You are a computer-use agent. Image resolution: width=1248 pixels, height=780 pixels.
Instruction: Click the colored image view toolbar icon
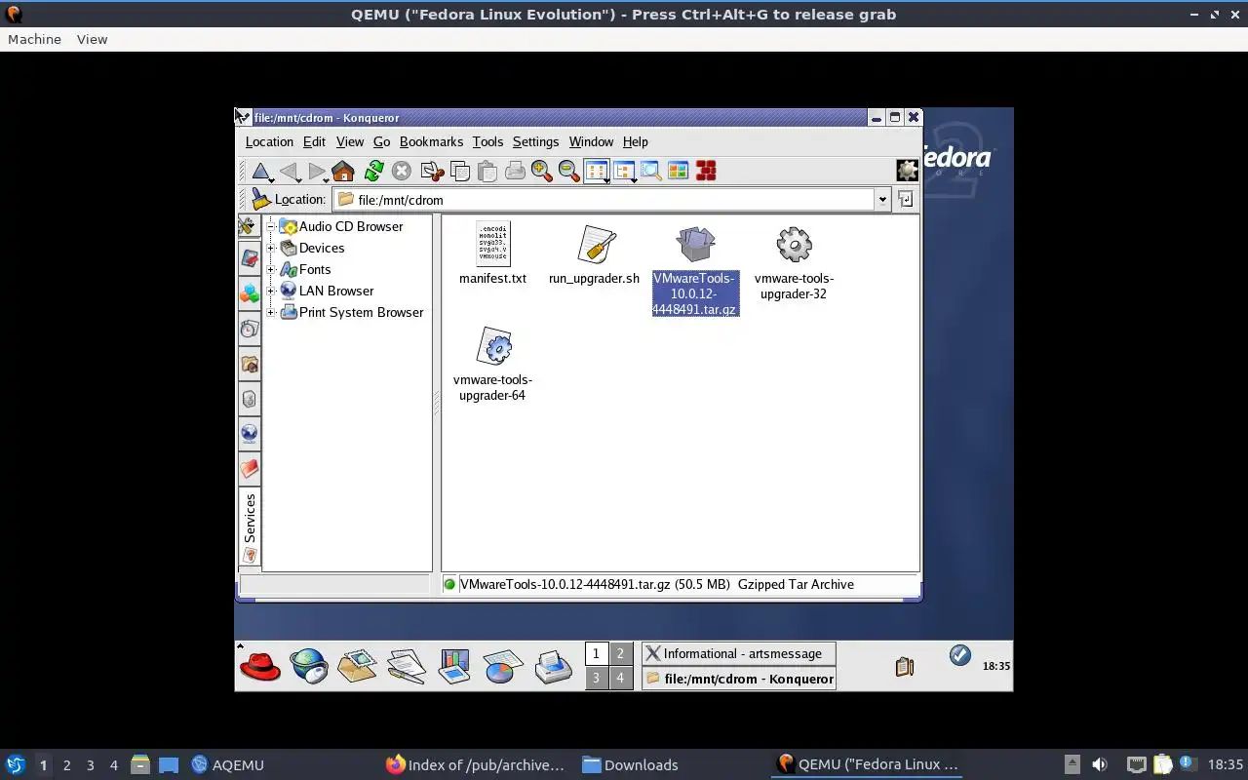[x=679, y=172]
